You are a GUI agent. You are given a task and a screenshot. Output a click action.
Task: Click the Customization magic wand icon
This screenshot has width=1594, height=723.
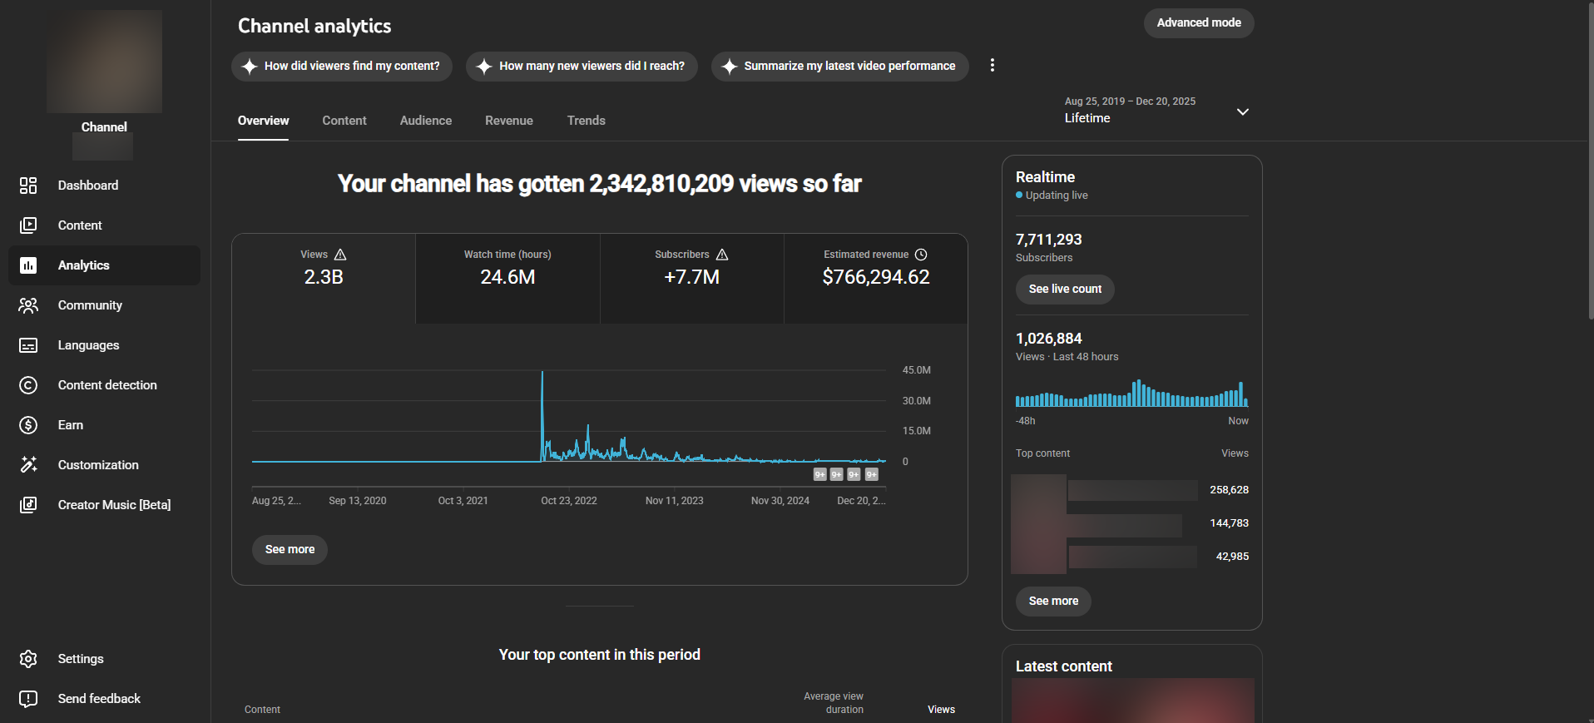(x=28, y=465)
